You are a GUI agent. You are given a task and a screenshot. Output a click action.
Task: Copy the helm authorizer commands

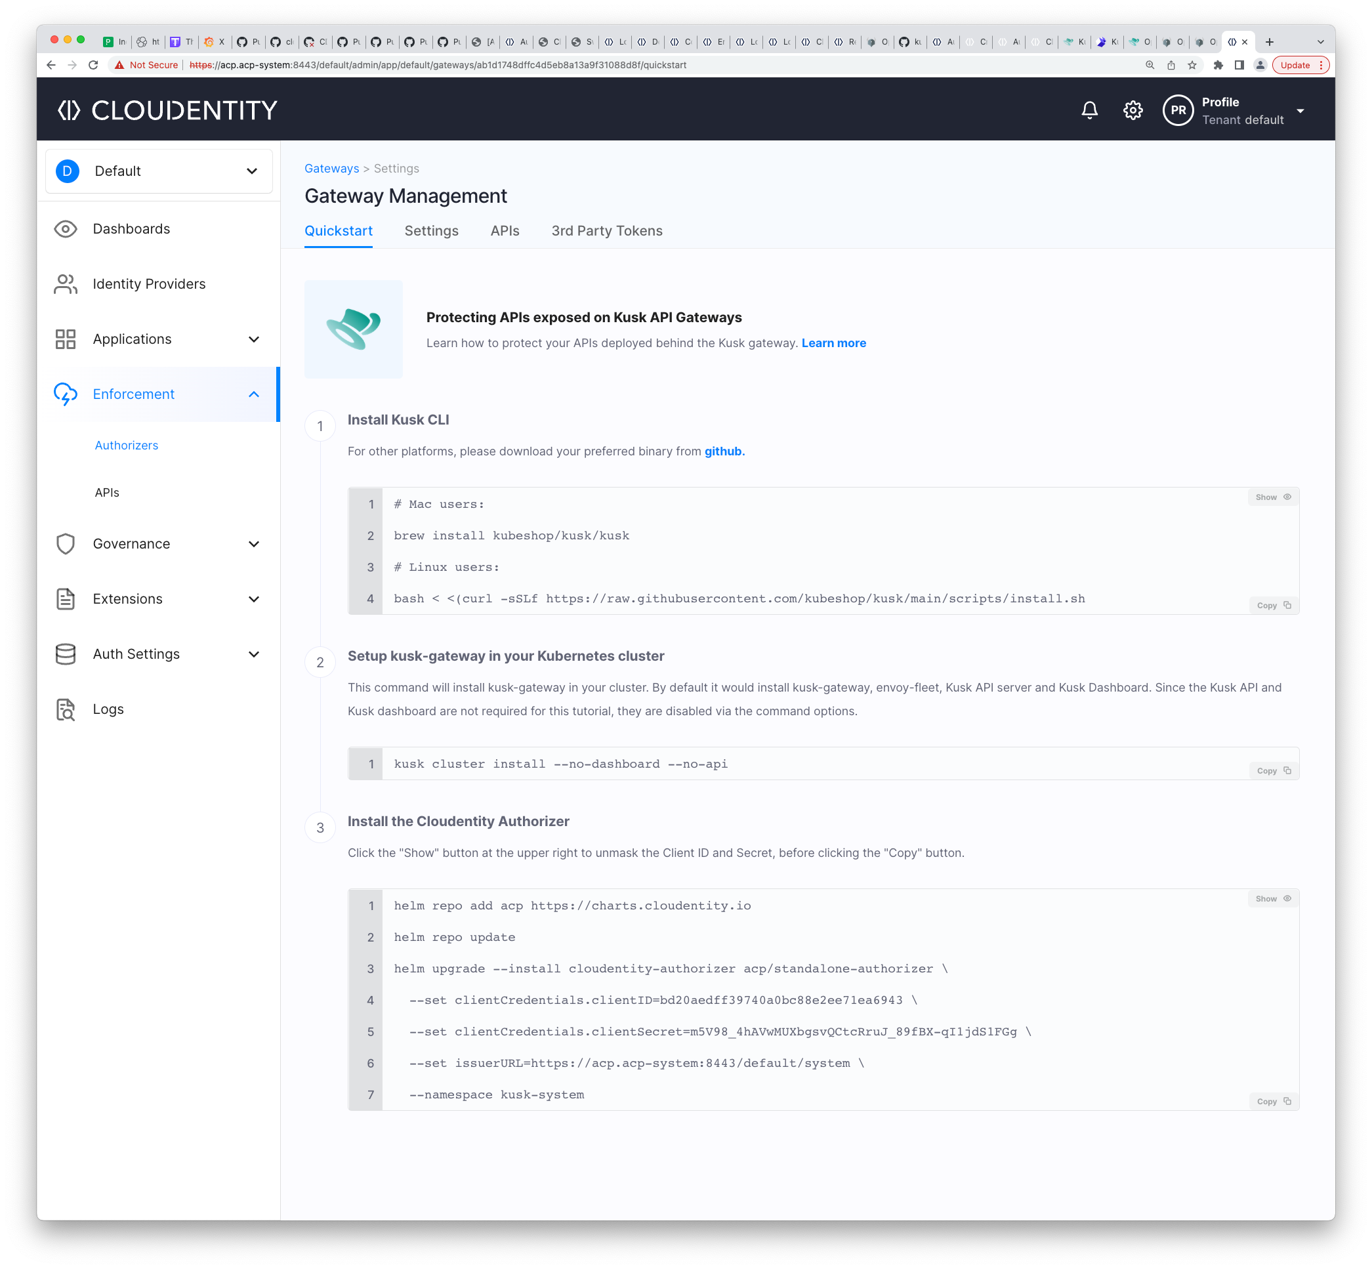tap(1273, 1102)
